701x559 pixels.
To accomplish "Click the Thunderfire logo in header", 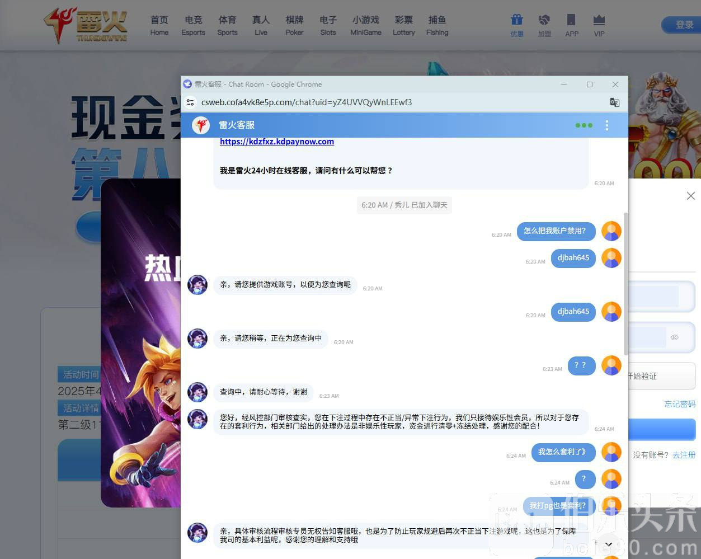I will click(86, 25).
